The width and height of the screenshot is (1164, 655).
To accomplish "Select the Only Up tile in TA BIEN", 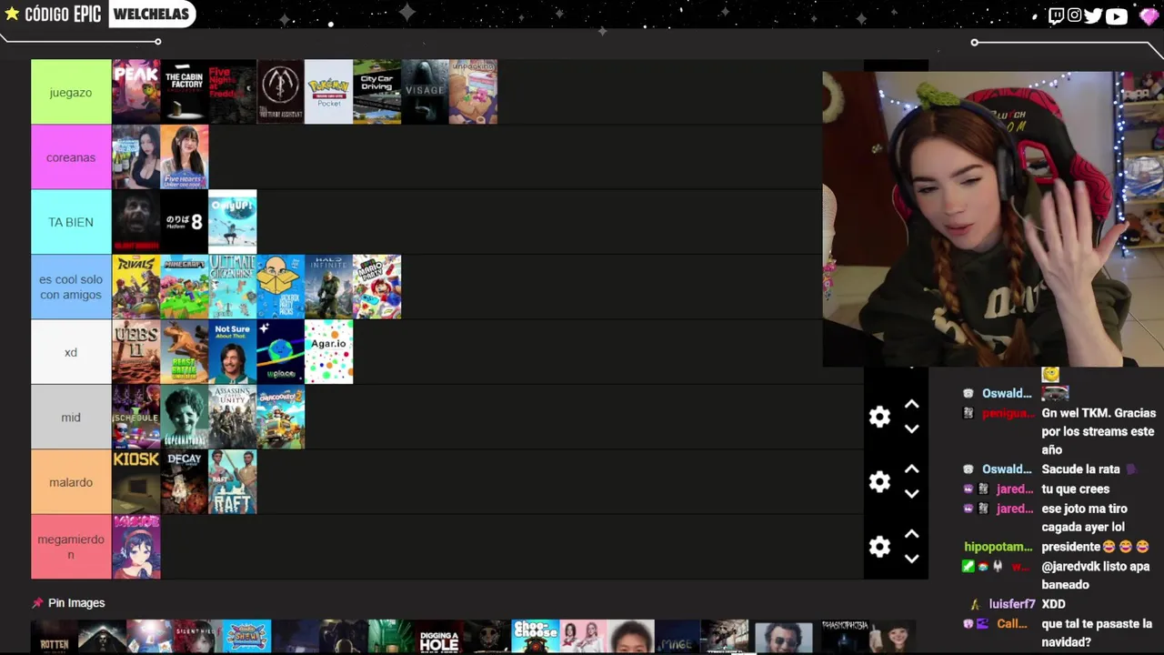I will pyautogui.click(x=233, y=222).
